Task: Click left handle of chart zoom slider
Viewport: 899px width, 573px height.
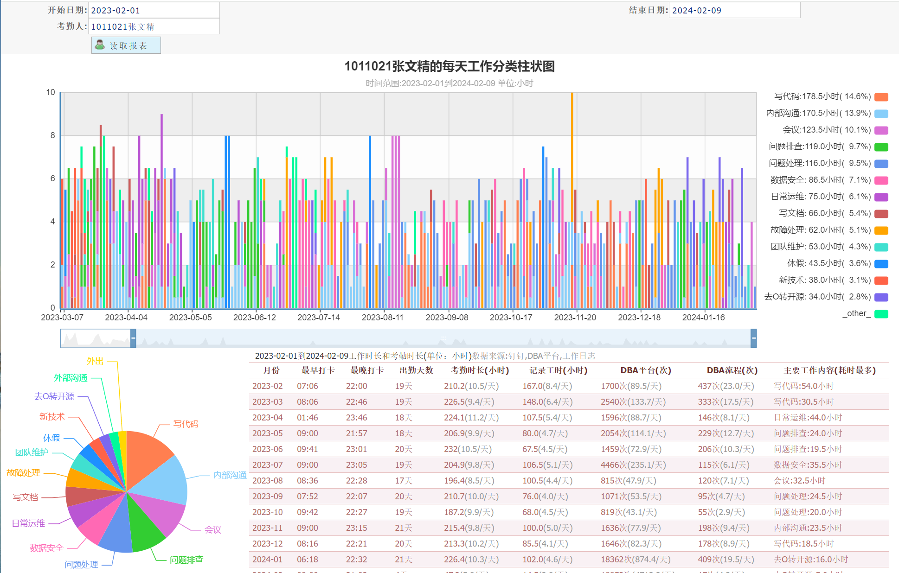Action: coord(133,338)
